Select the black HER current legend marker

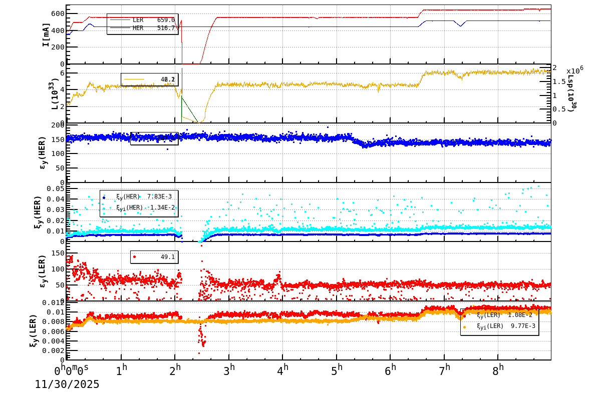(x=120, y=27)
